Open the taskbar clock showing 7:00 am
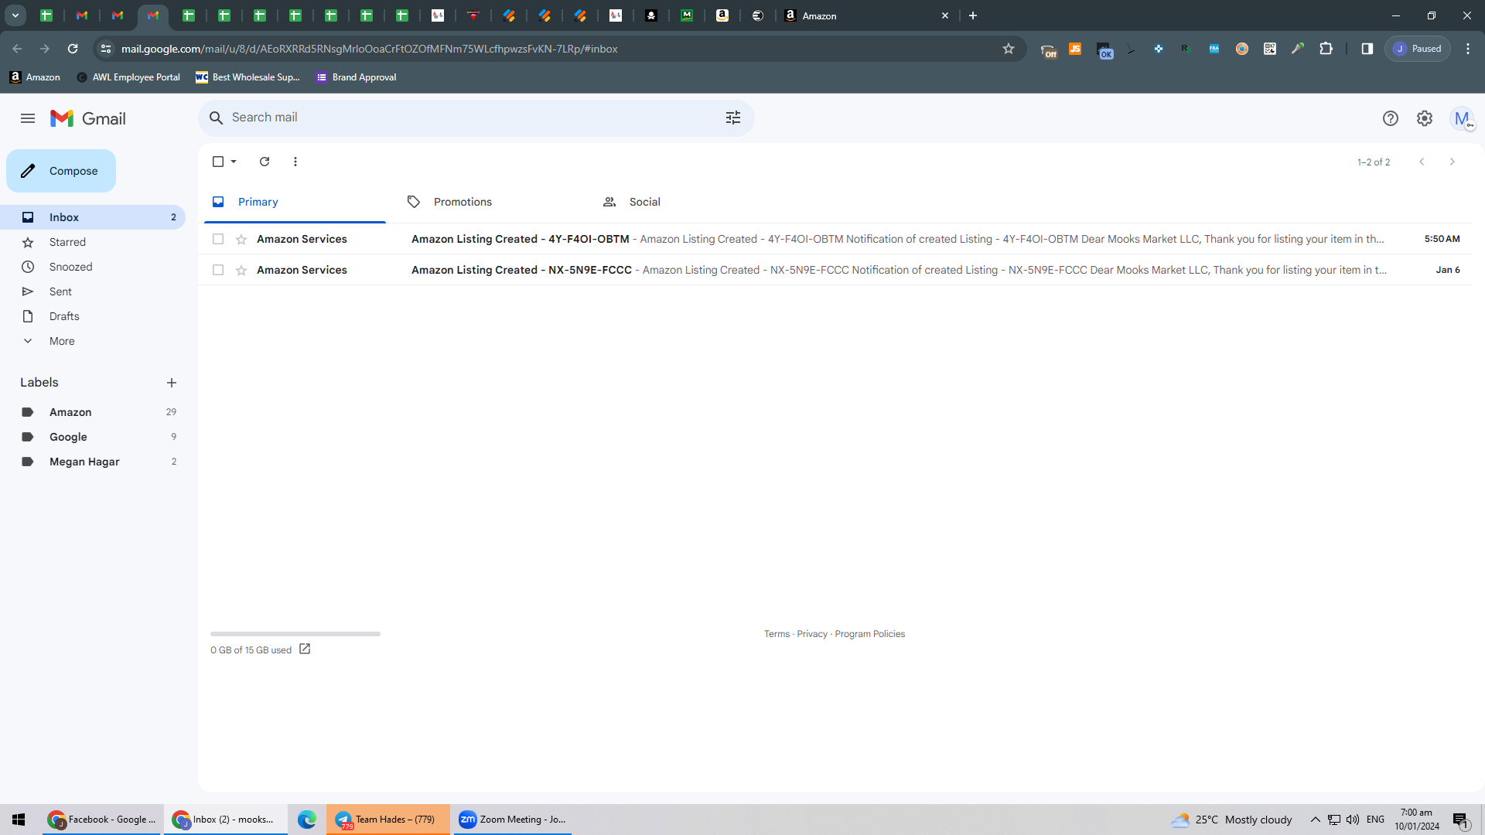This screenshot has width=1485, height=835. (1417, 820)
